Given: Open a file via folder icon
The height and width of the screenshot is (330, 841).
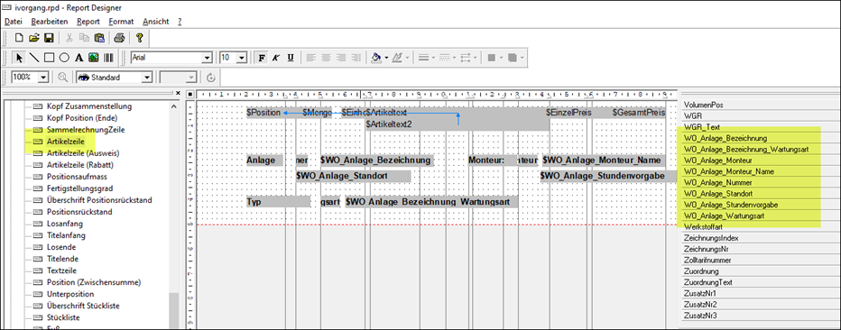Looking at the screenshot, I should (x=33, y=38).
